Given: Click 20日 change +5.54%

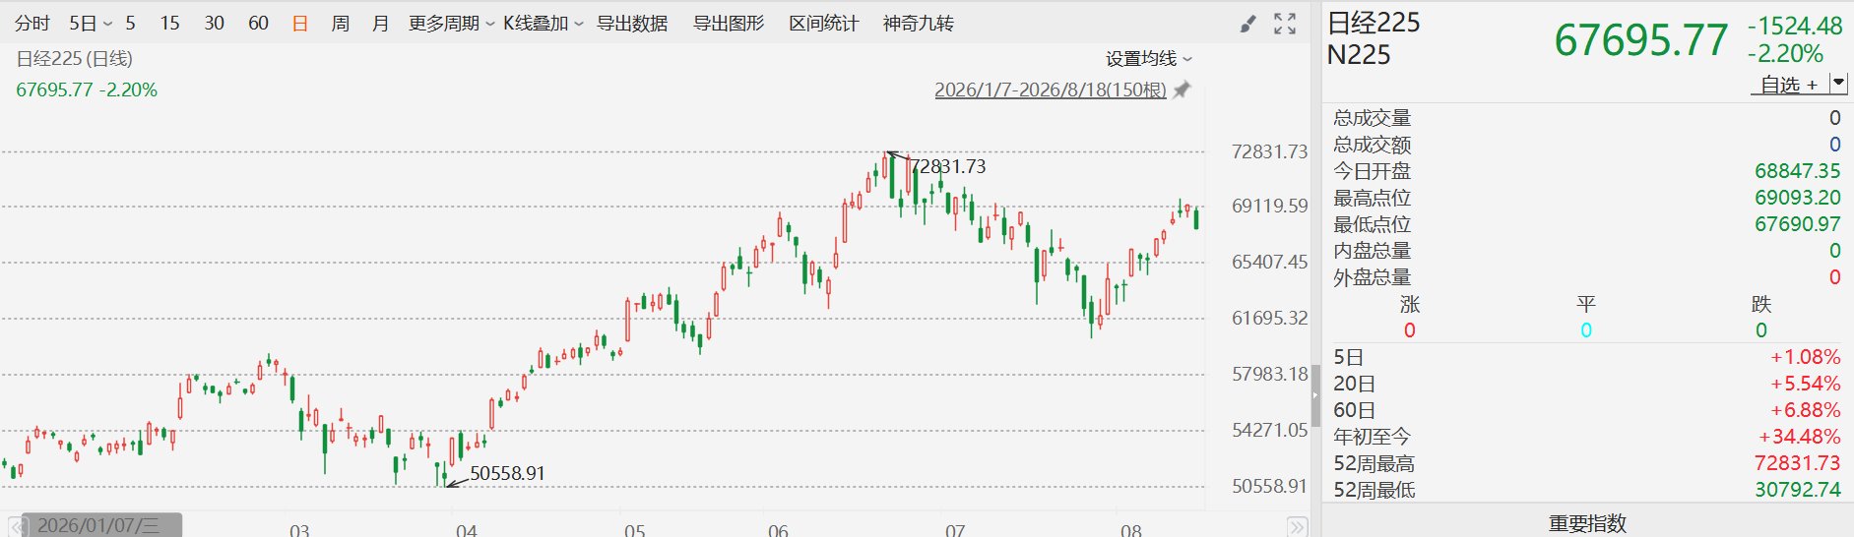Looking at the screenshot, I should pos(1806,384).
